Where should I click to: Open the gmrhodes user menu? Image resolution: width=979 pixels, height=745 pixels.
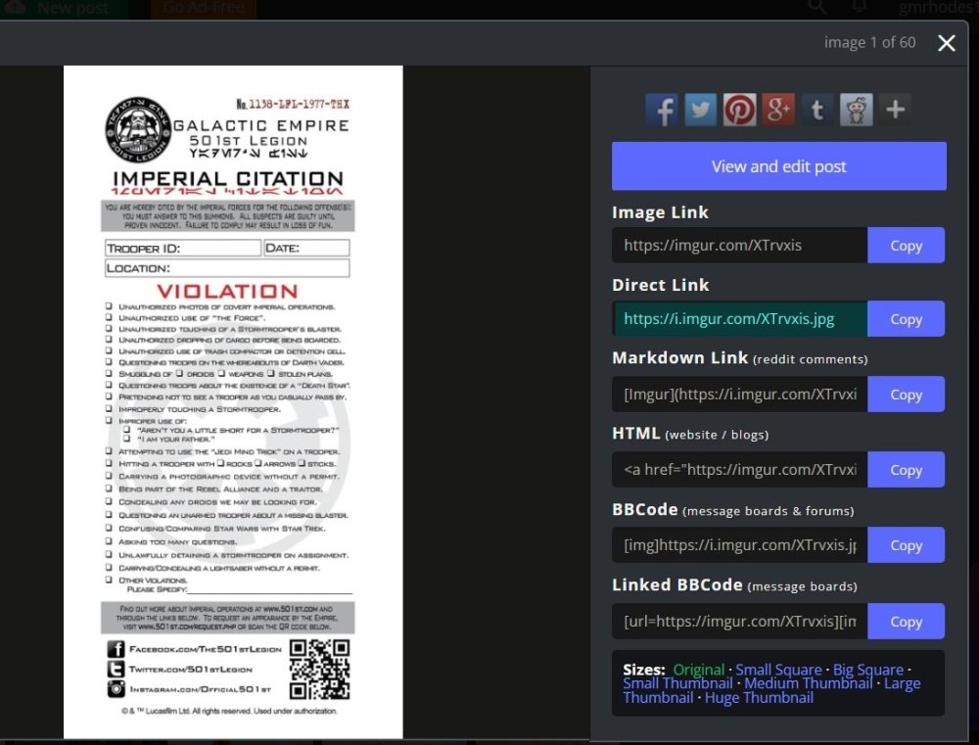click(x=938, y=8)
